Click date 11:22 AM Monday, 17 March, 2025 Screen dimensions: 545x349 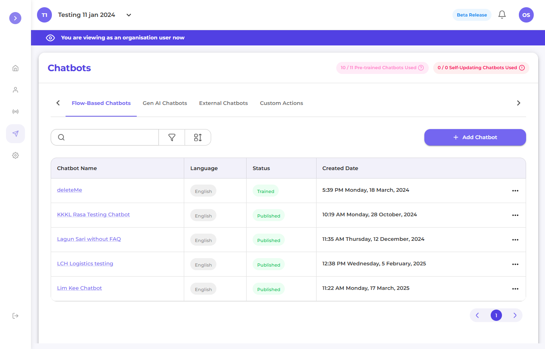[x=366, y=288]
